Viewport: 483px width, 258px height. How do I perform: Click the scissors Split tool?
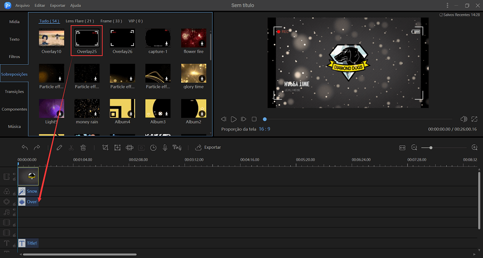[x=71, y=148]
